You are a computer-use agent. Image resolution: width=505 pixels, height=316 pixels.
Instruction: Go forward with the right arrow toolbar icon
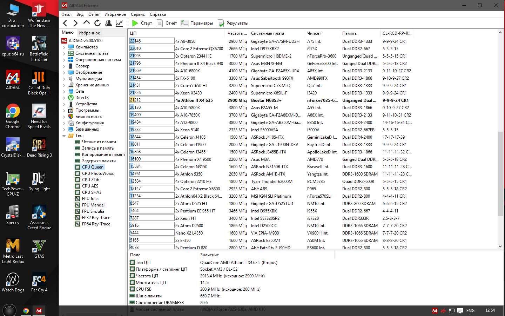point(76,23)
